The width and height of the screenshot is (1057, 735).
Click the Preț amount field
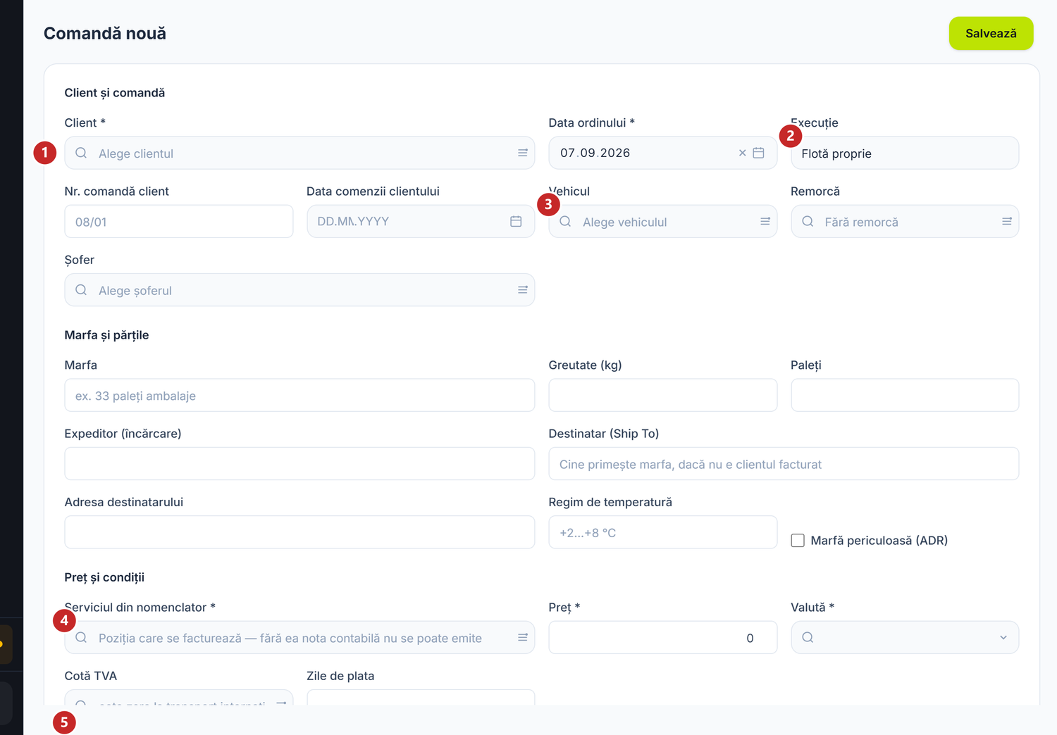point(662,637)
